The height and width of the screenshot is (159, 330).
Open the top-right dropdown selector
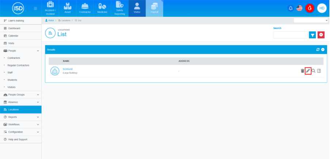tap(311, 20)
